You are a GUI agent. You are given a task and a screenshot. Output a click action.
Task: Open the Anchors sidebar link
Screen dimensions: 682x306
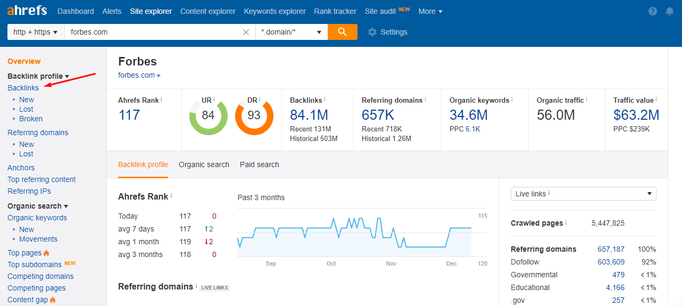coord(21,168)
